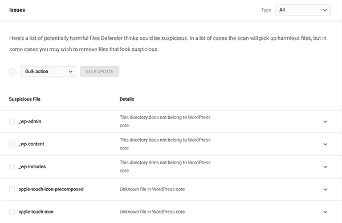The height and width of the screenshot is (223, 342).
Task: Click the BULK UPDATE button
Action: 99,71
